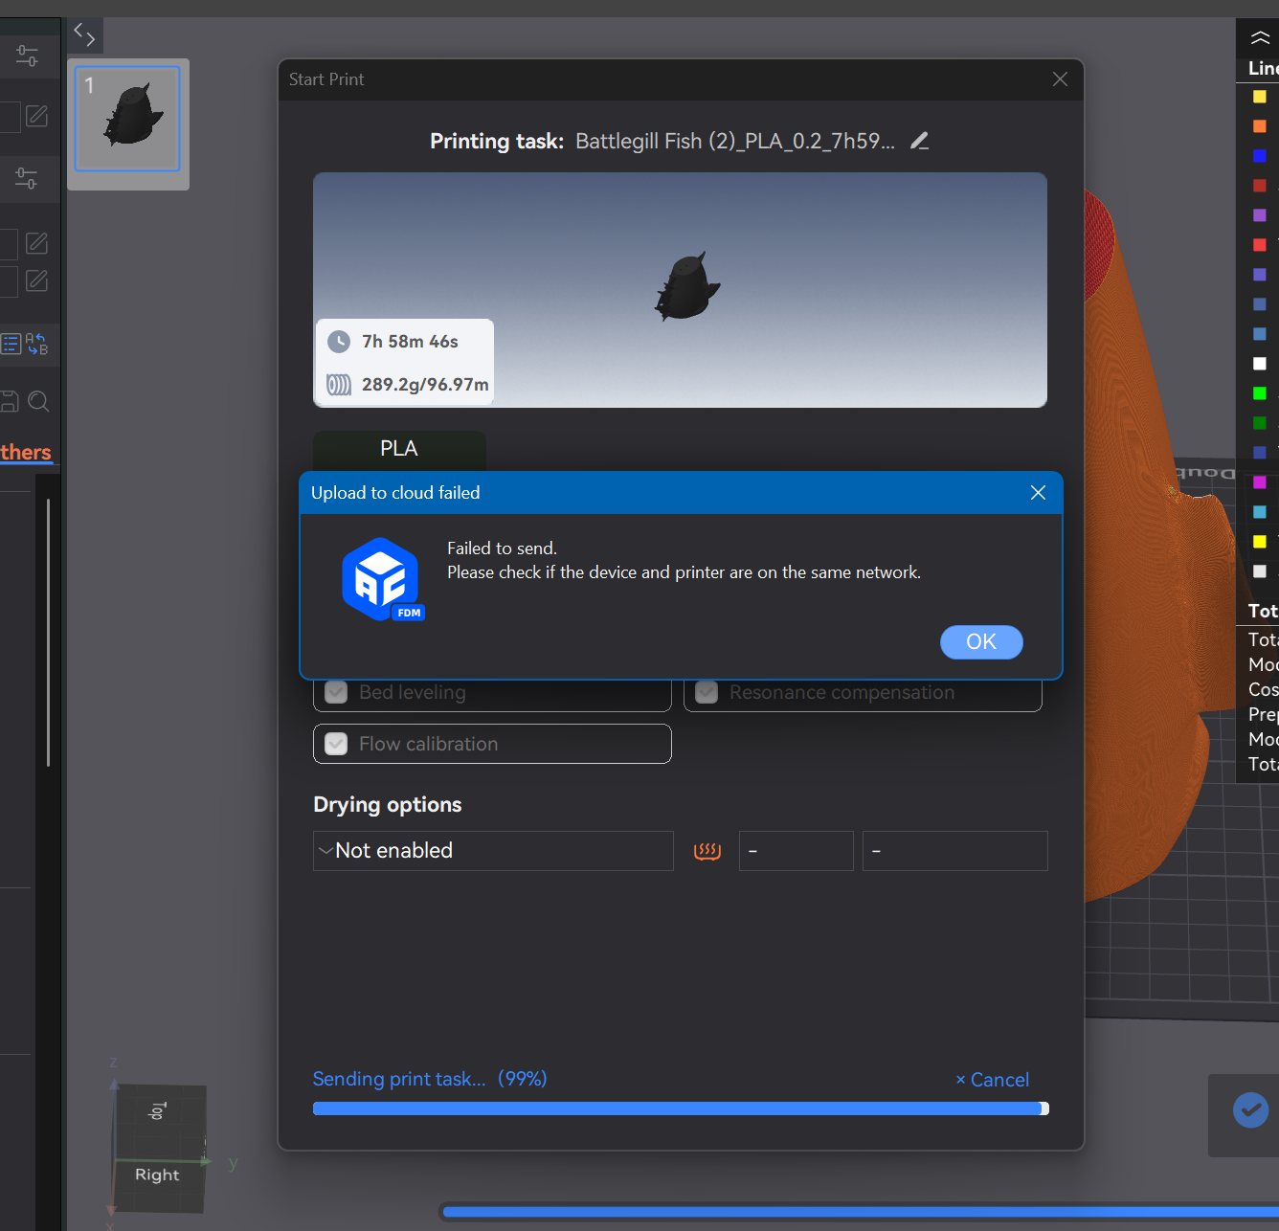Image resolution: width=1279 pixels, height=1231 pixels.
Task: Click the list view icon in left sidebar
Action: click(x=11, y=344)
